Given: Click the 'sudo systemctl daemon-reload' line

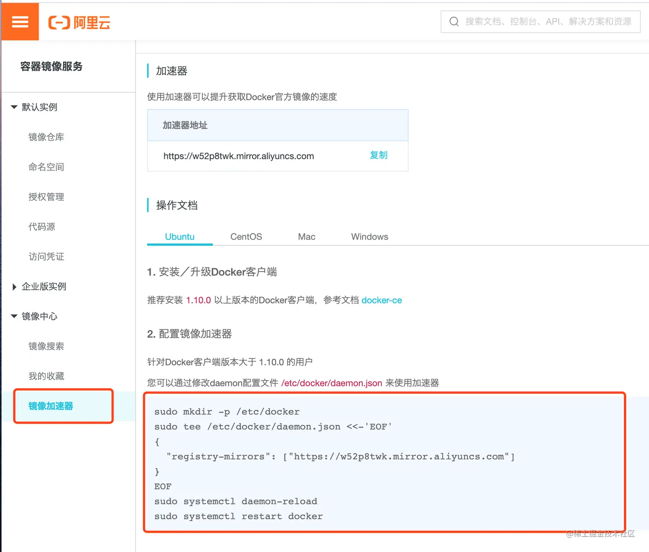Looking at the screenshot, I should (236, 501).
